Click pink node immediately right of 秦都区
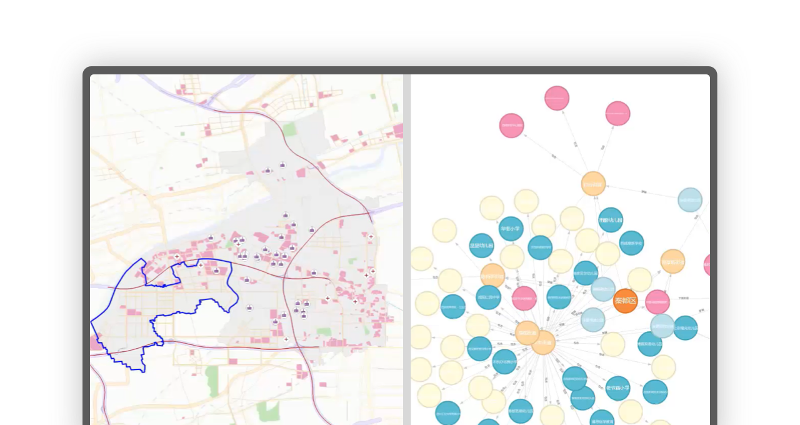The image size is (800, 425). [x=657, y=302]
